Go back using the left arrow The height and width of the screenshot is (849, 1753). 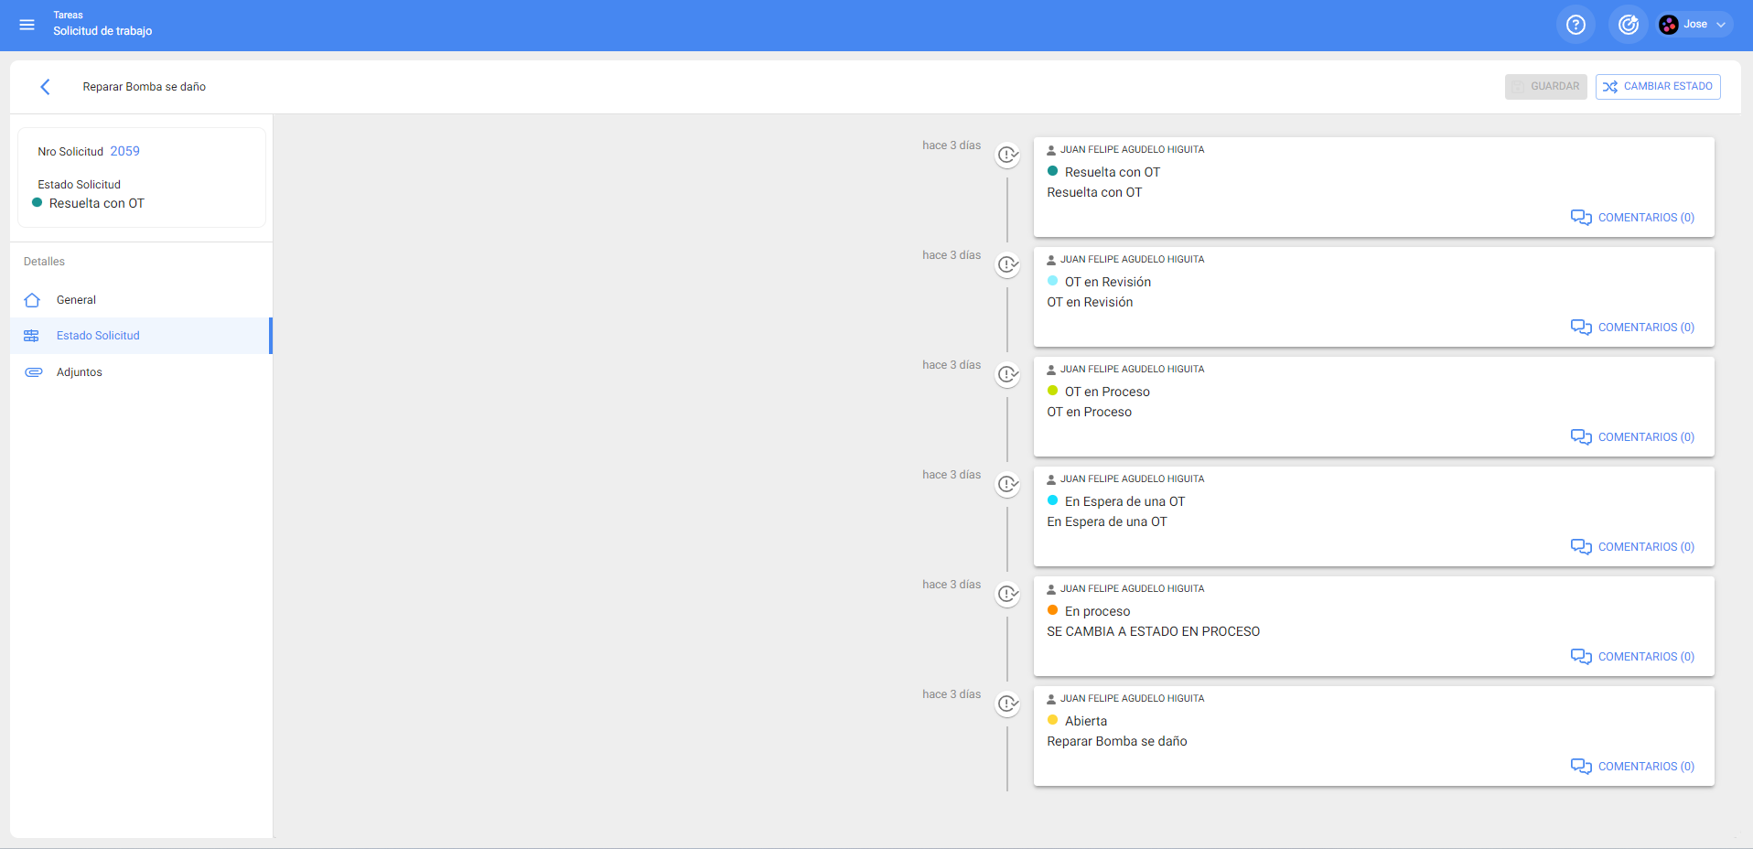(45, 87)
